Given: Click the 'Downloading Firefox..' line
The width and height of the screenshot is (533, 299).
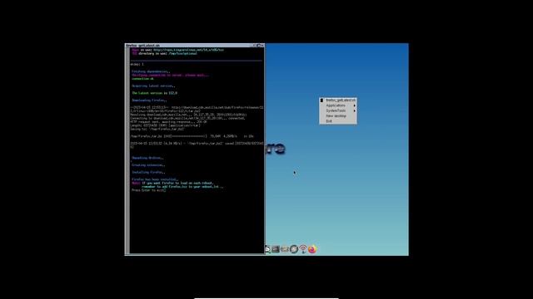Looking at the screenshot, I should click(x=149, y=100).
